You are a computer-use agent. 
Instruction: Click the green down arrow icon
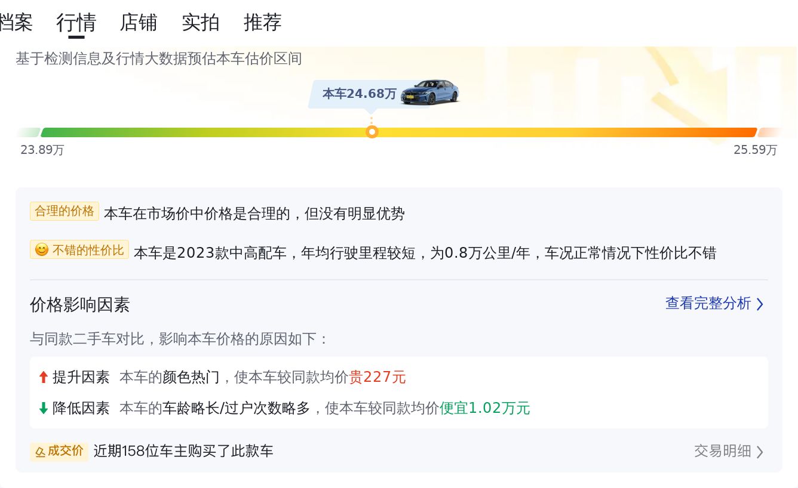point(43,408)
